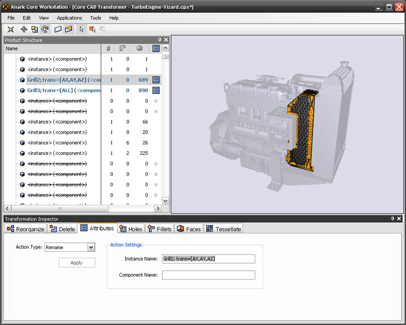406x325 pixels.
Task: Switch to the Reorganize tab
Action: point(25,229)
